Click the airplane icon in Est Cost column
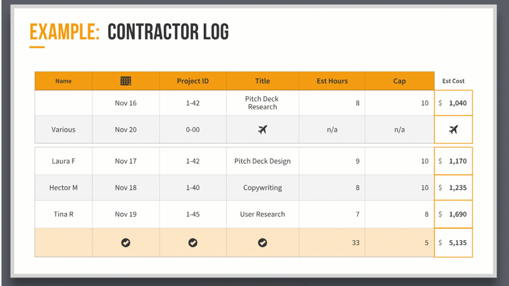 [x=453, y=129]
